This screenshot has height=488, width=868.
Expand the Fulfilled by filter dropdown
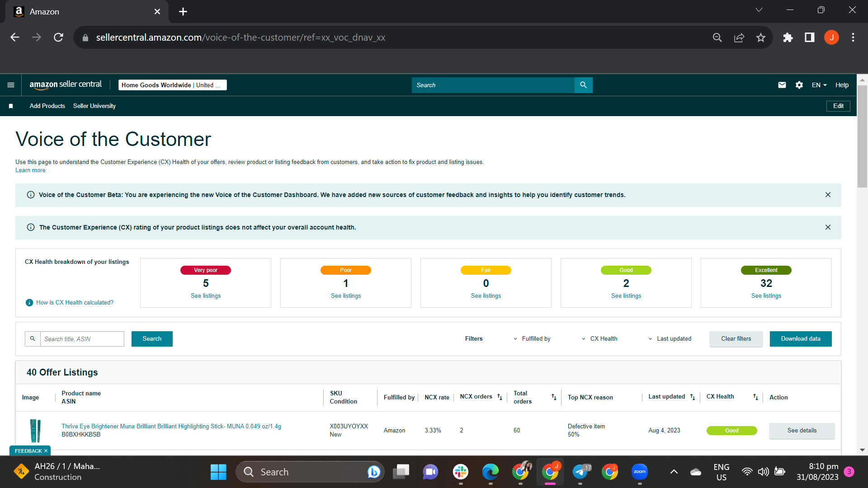532,339
